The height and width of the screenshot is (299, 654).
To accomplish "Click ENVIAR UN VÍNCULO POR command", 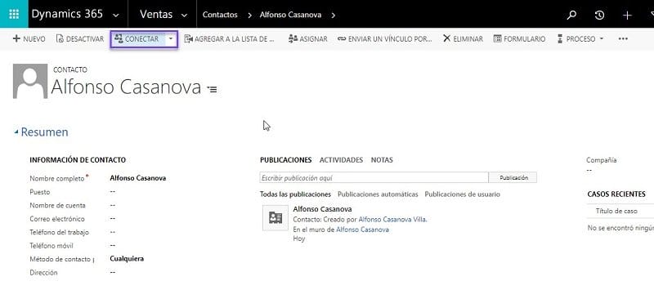I will click(x=384, y=38).
